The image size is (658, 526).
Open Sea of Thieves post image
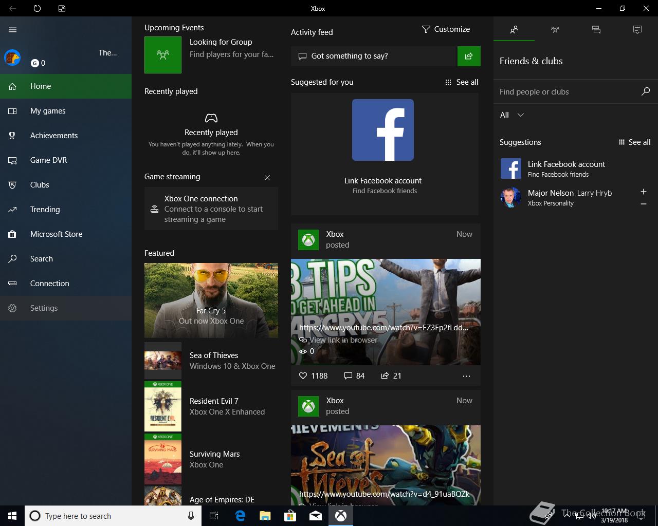tap(386, 465)
